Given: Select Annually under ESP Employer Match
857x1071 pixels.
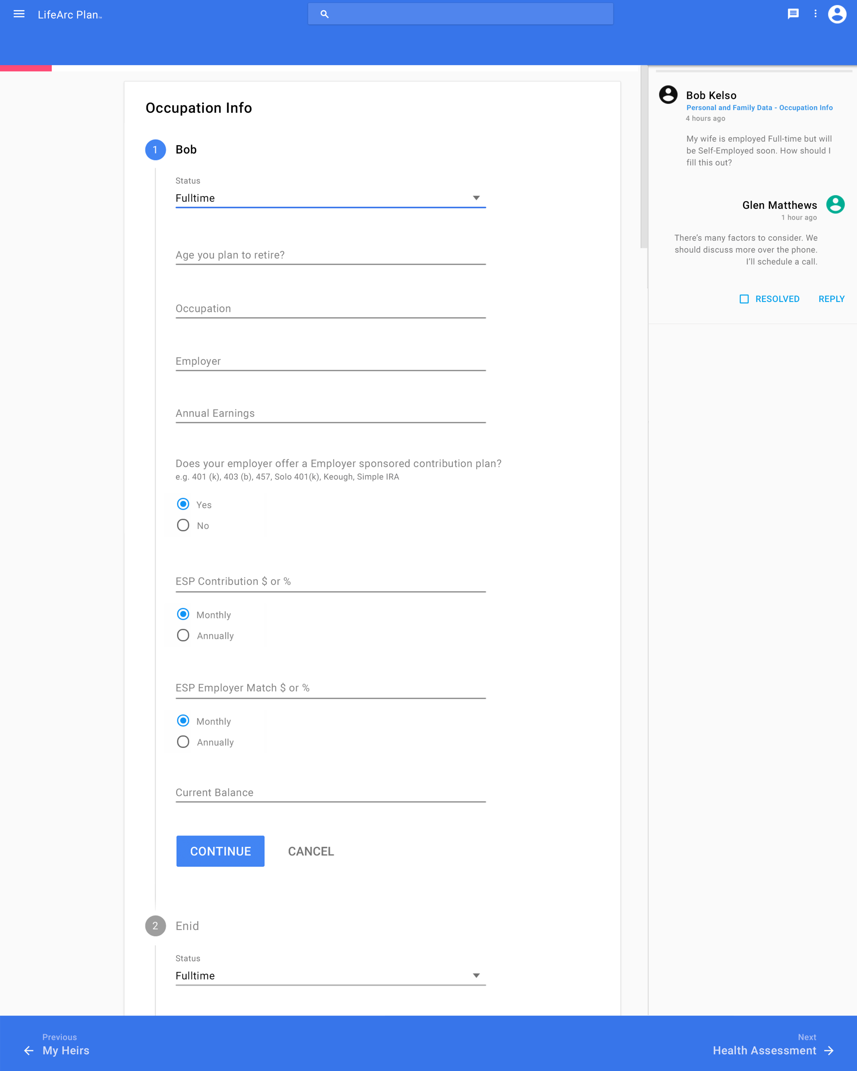Looking at the screenshot, I should pos(183,742).
